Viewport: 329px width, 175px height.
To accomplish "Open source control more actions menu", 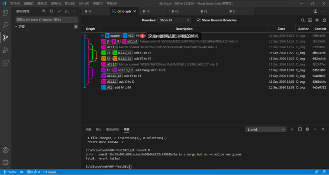I will tap(74, 11).
